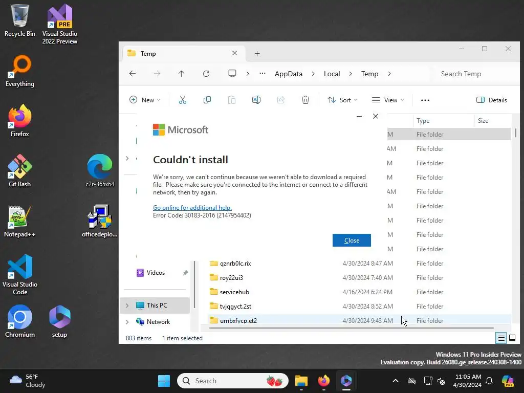Open the New item dropdown
This screenshot has height=393, width=524.
[x=145, y=100]
